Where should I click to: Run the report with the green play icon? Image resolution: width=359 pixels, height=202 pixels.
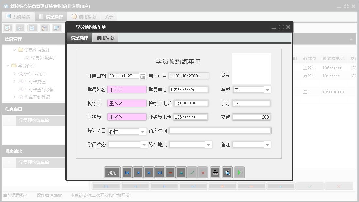coord(239,173)
